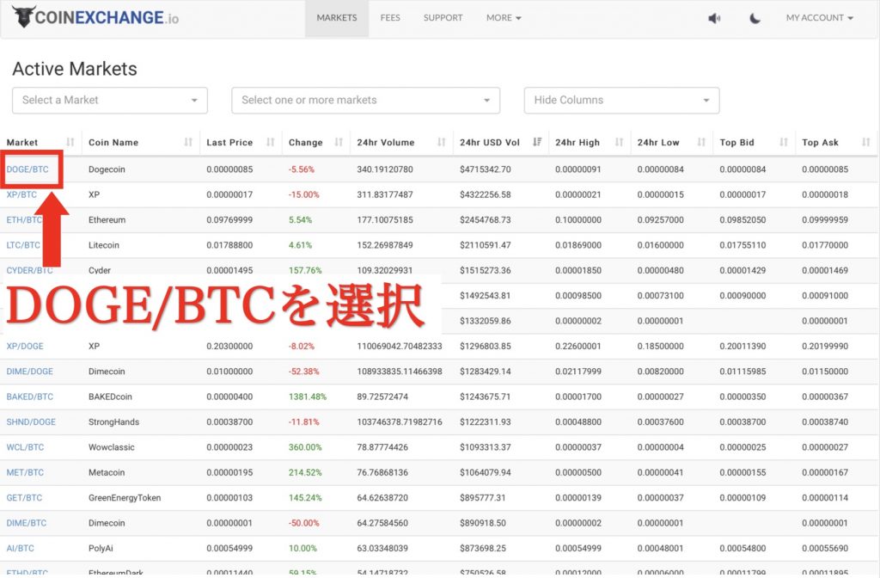Click the 360.00% change value
Viewport: 880px width, 578px height.
pyautogui.click(x=305, y=447)
